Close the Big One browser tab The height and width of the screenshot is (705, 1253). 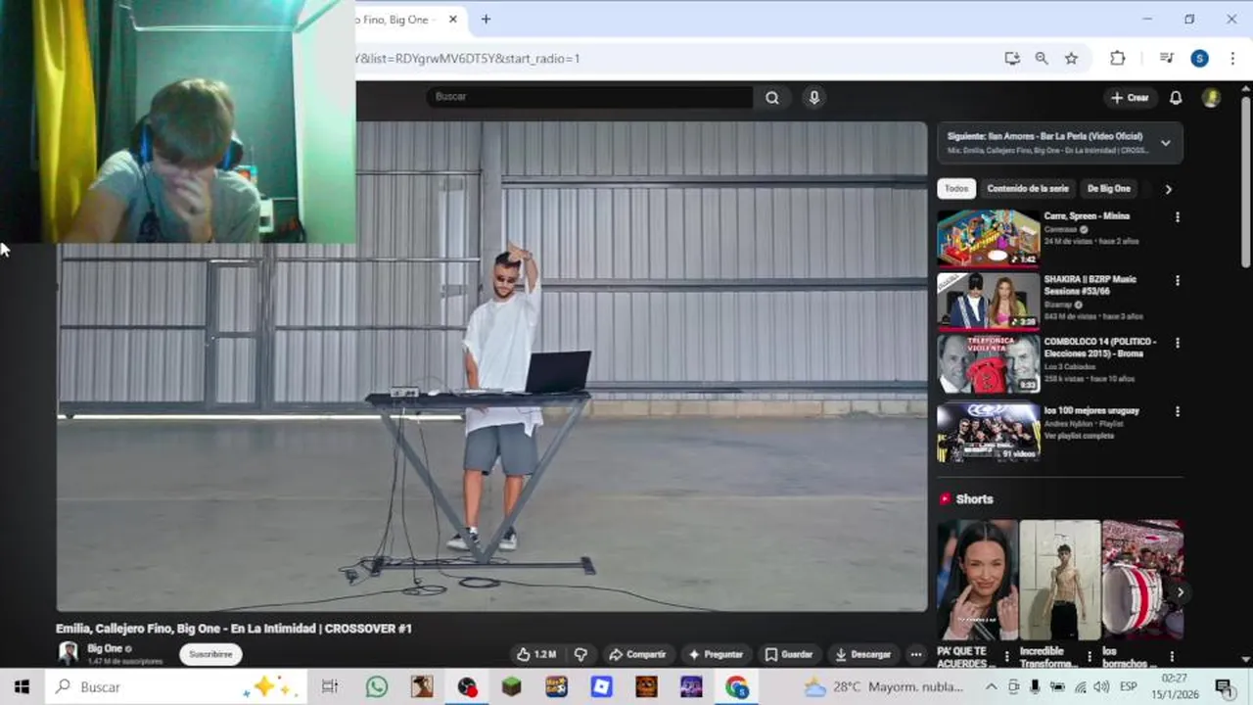click(x=453, y=20)
